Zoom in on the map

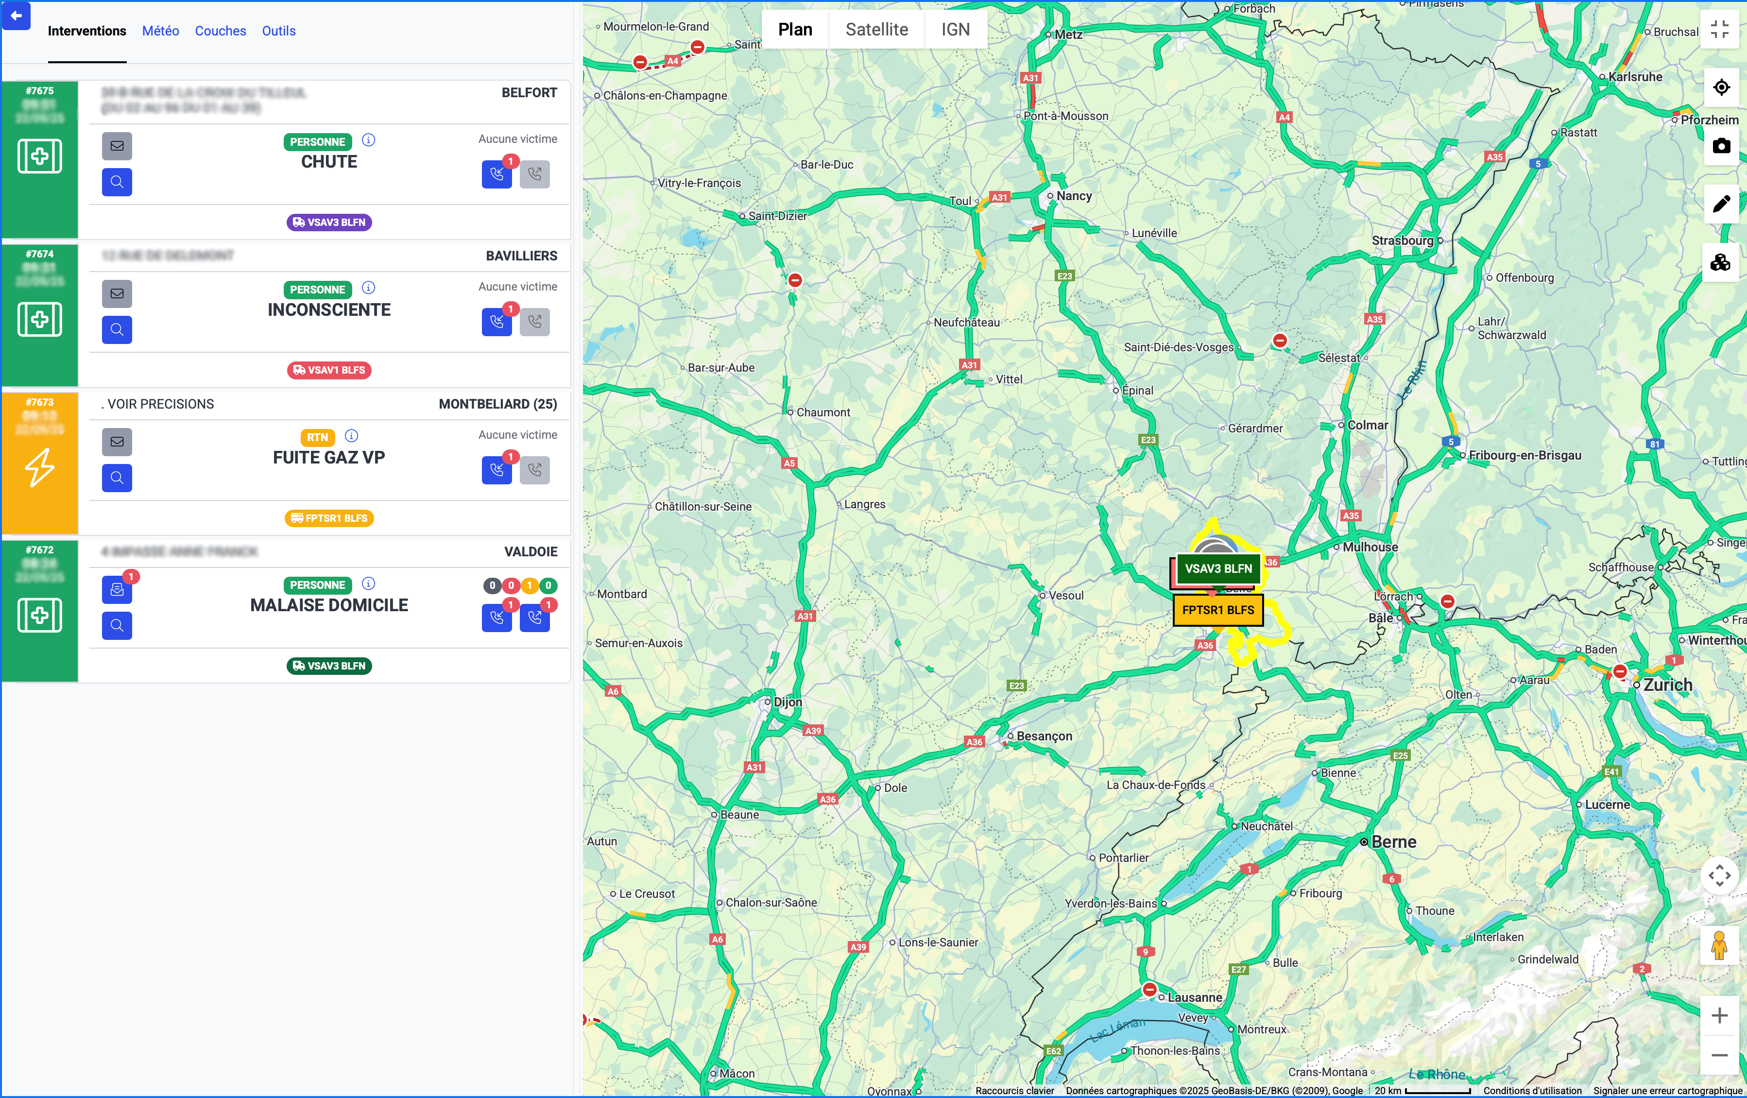pyautogui.click(x=1719, y=1015)
